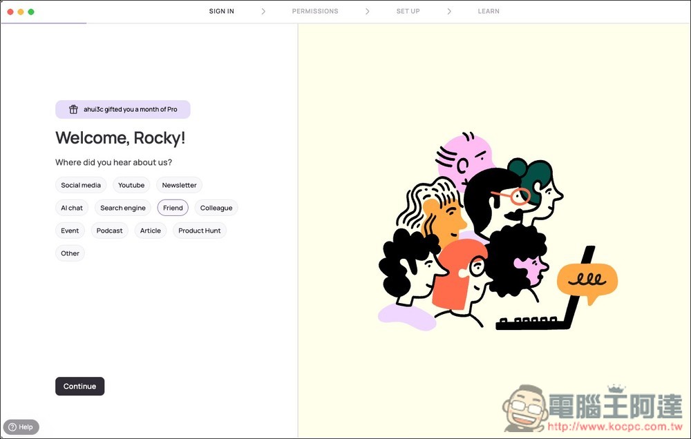Pick the AI chat chip

point(72,208)
